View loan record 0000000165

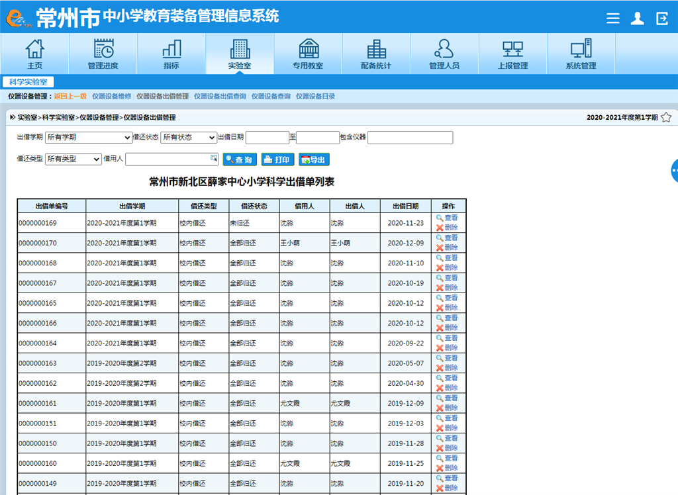(447, 298)
